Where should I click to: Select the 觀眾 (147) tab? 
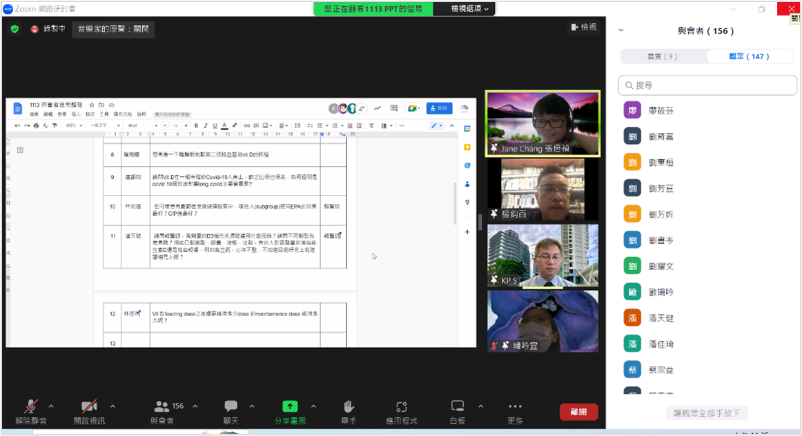[749, 56]
